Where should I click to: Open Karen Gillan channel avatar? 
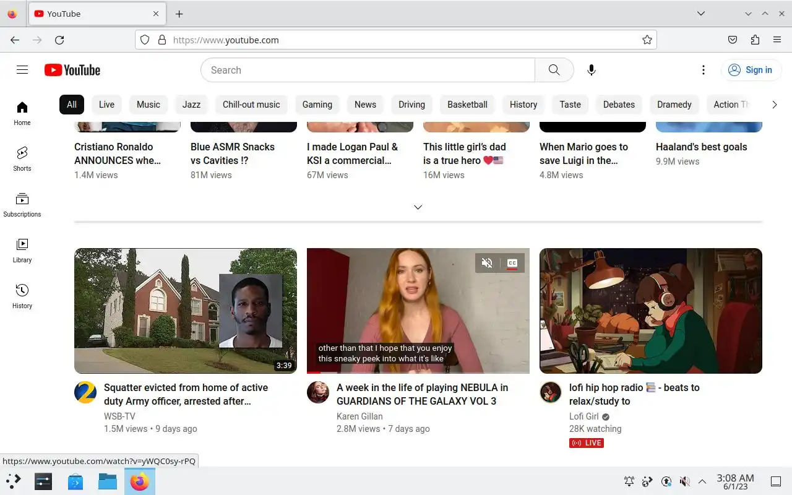pos(318,392)
